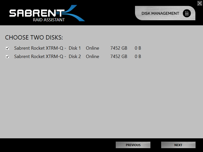
Task: Uncheck the Disk 2 checkbox
Action: click(x=7, y=56)
